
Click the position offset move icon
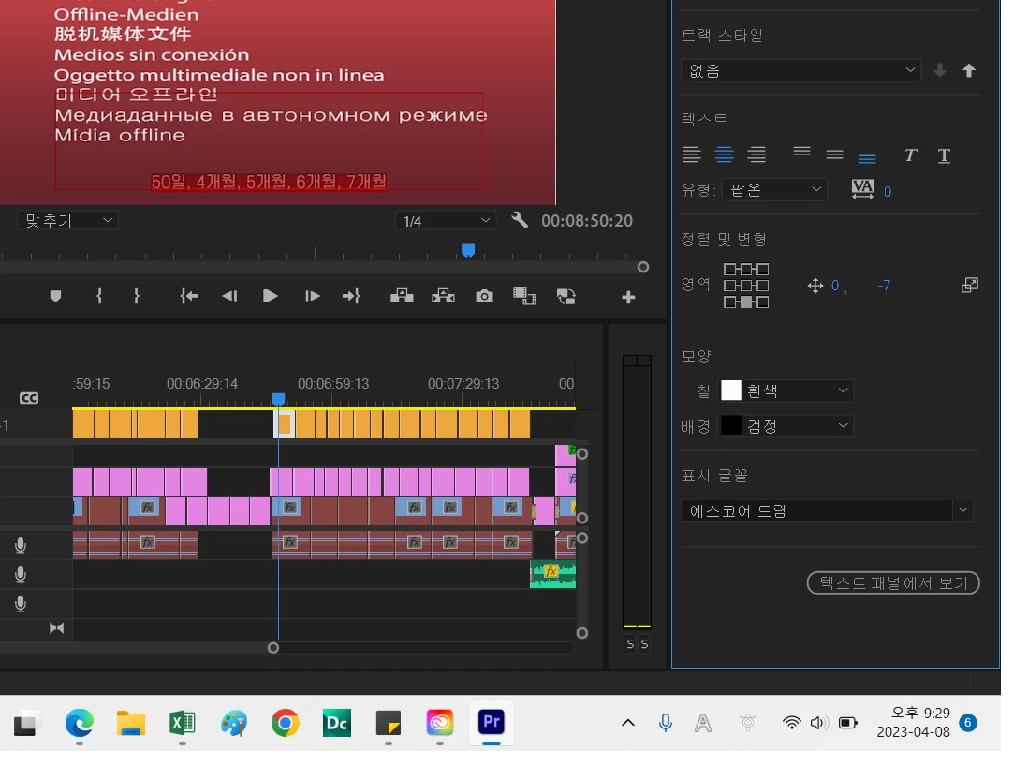pyautogui.click(x=815, y=286)
